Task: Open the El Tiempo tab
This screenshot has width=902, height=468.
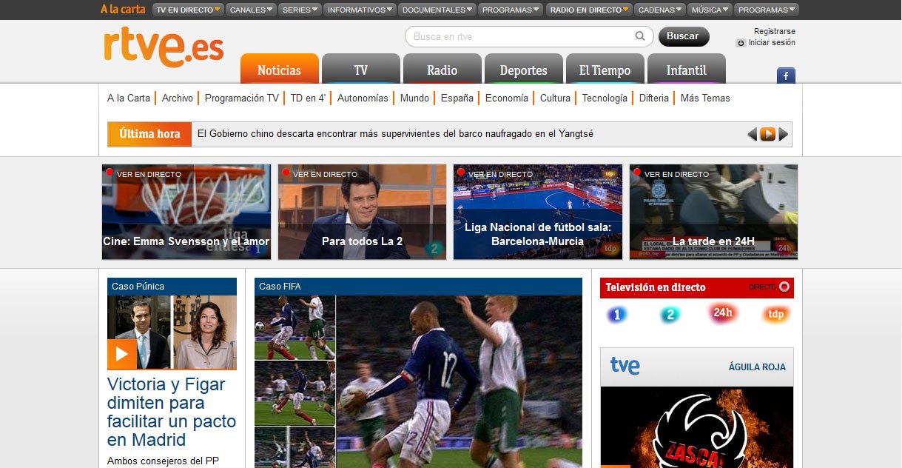Action: [x=605, y=69]
